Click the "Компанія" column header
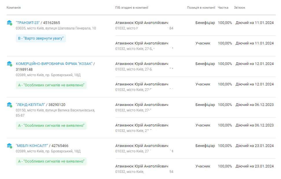This screenshot has width=281, height=179. click(14, 8)
